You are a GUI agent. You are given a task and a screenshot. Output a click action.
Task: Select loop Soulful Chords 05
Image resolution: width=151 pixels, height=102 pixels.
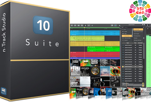(132, 55)
